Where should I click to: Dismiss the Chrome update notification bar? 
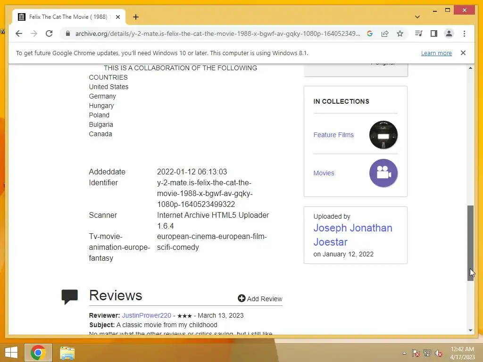[463, 53]
